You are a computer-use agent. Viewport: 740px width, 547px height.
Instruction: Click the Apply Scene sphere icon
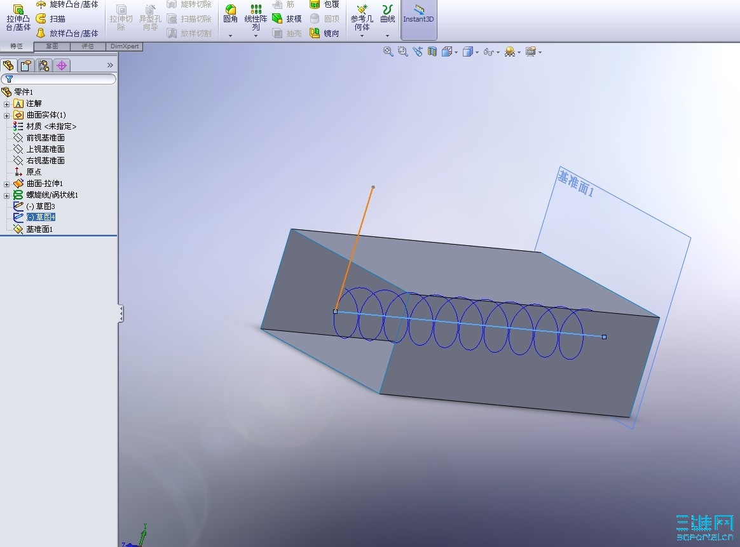point(510,51)
